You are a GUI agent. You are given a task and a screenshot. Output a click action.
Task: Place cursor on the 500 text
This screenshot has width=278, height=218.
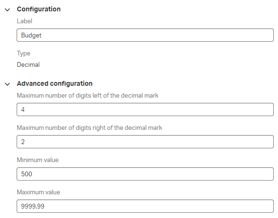tap(27, 174)
